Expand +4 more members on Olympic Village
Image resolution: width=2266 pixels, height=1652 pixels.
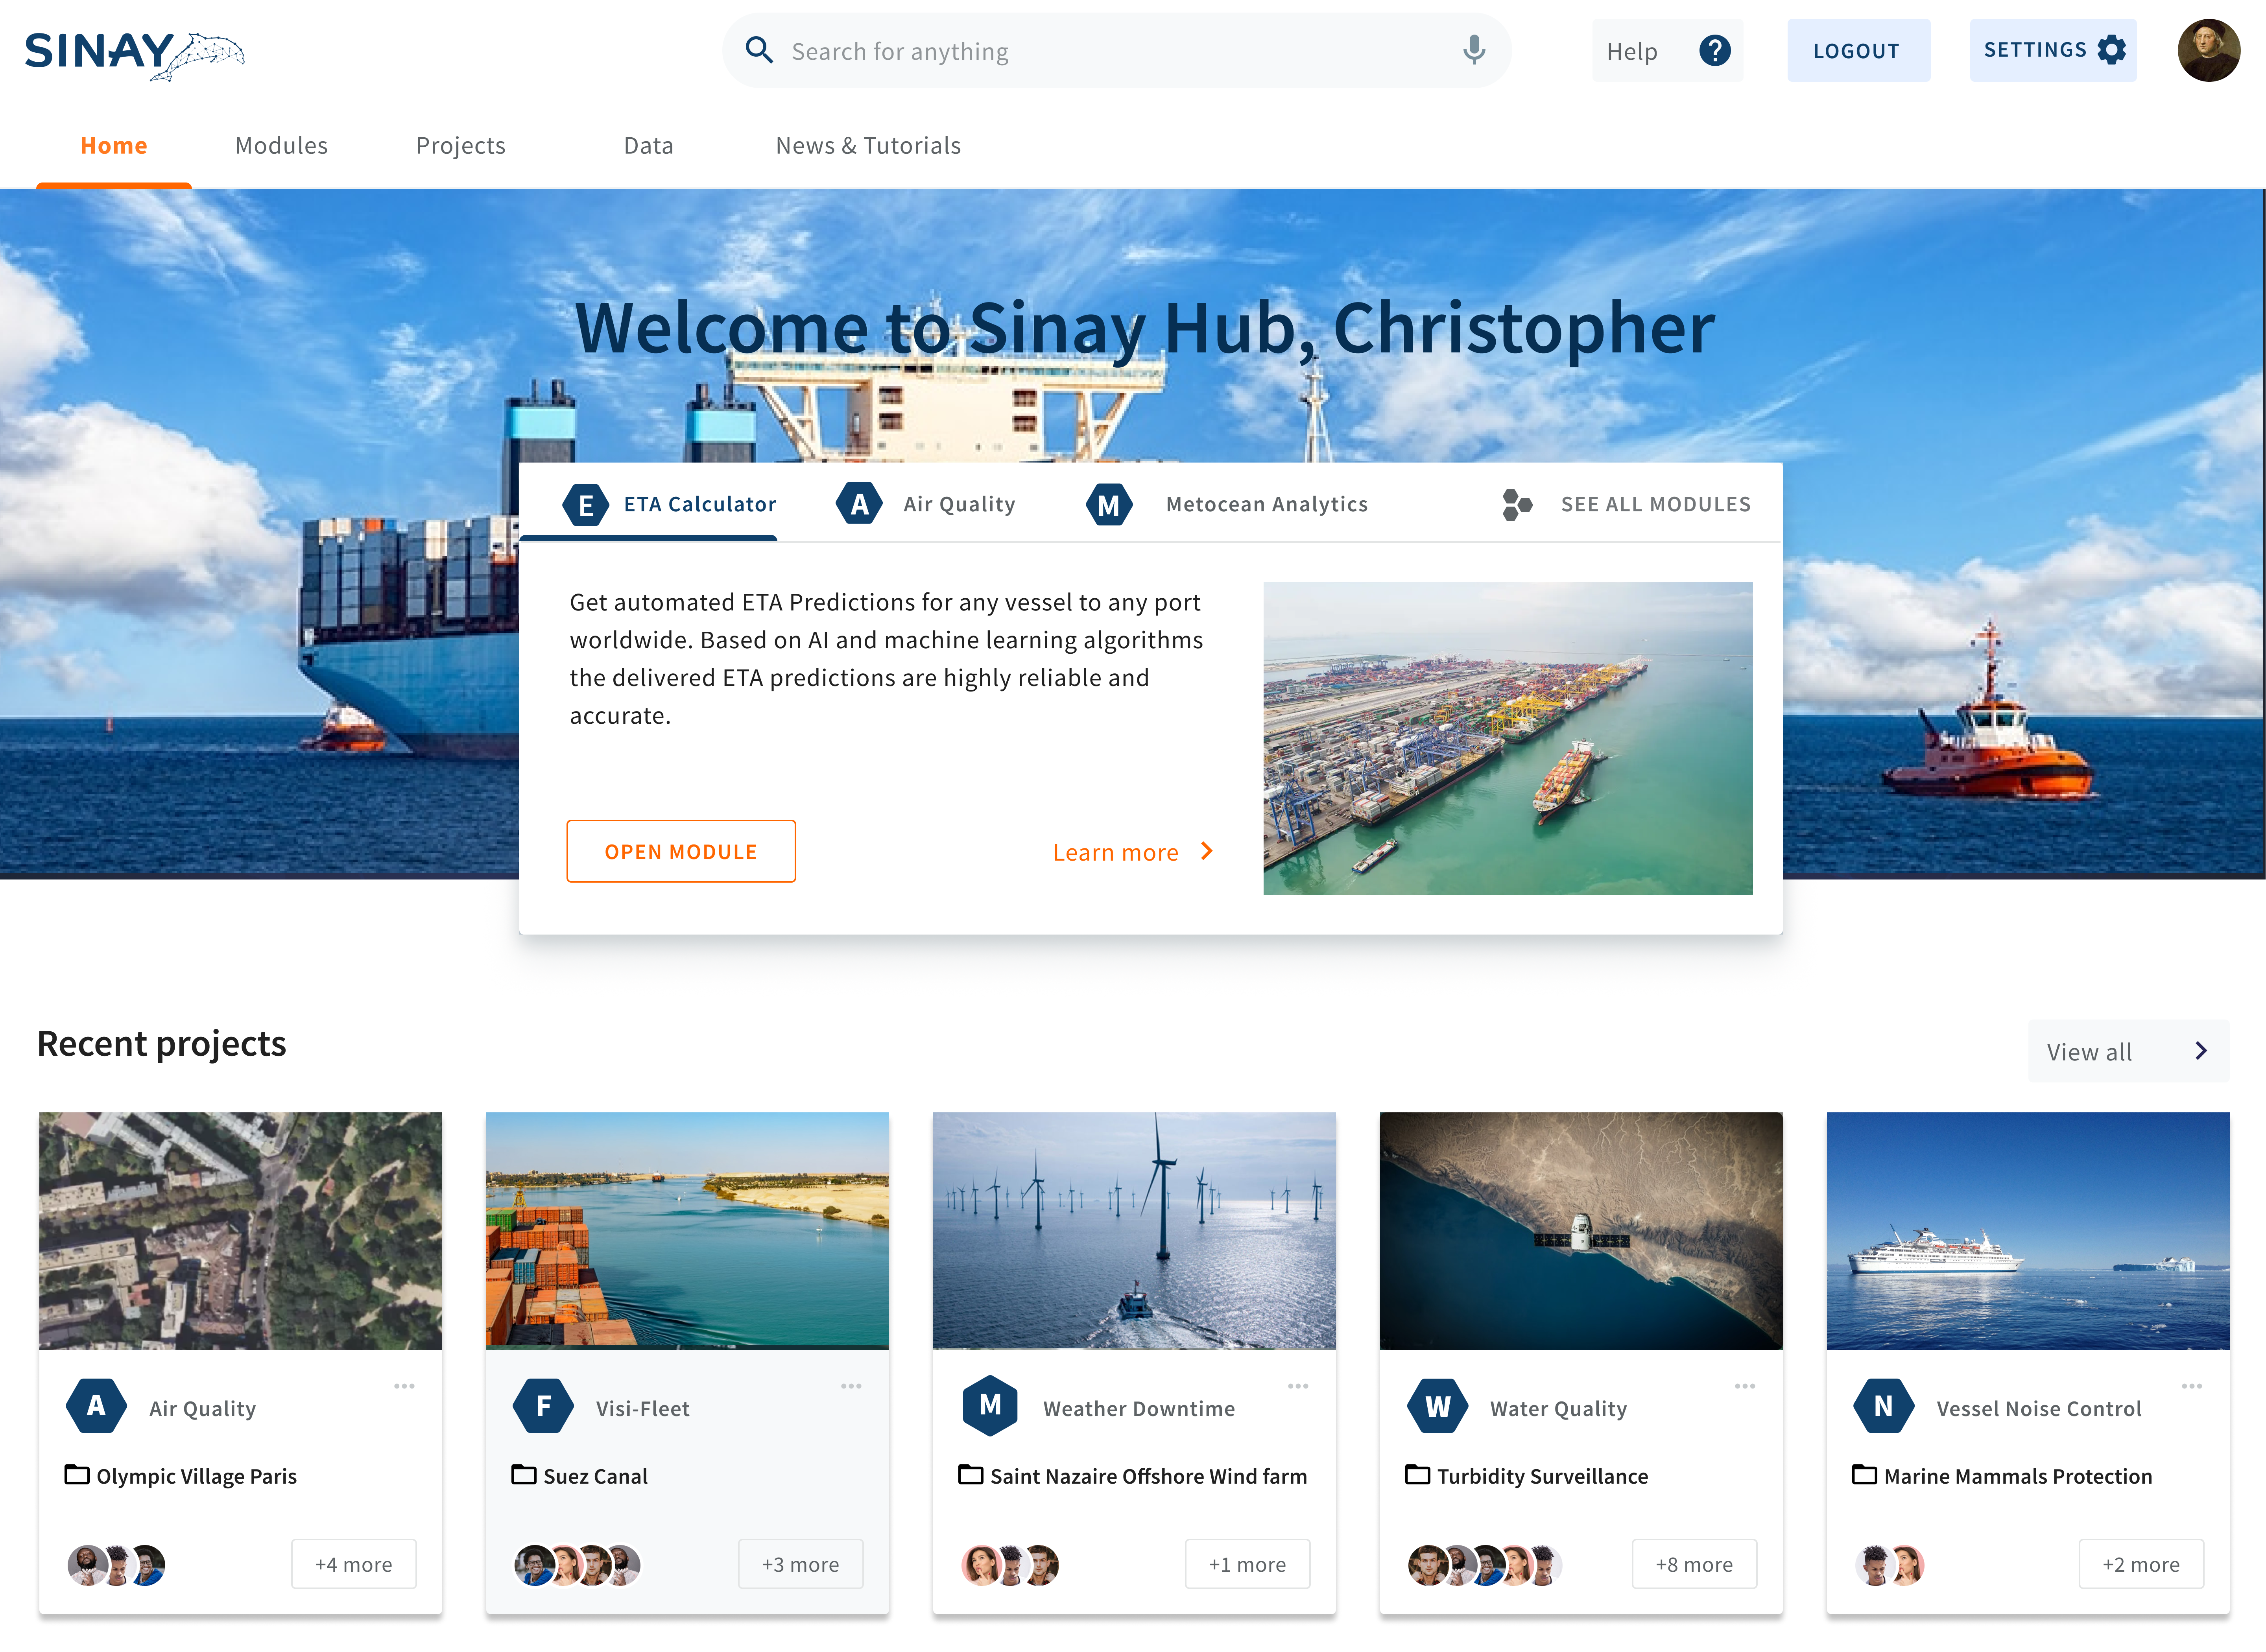click(354, 1564)
